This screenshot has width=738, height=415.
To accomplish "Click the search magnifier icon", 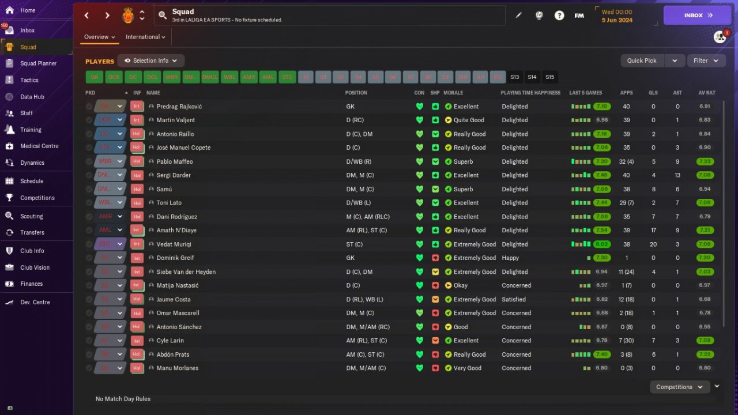I will [x=163, y=16].
